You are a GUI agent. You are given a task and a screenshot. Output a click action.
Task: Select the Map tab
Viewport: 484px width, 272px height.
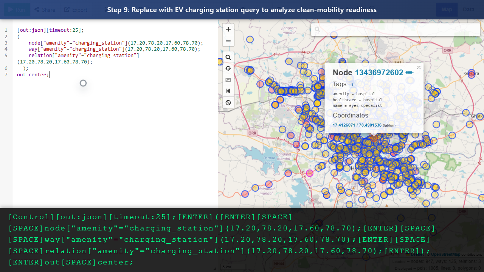pos(447,9)
